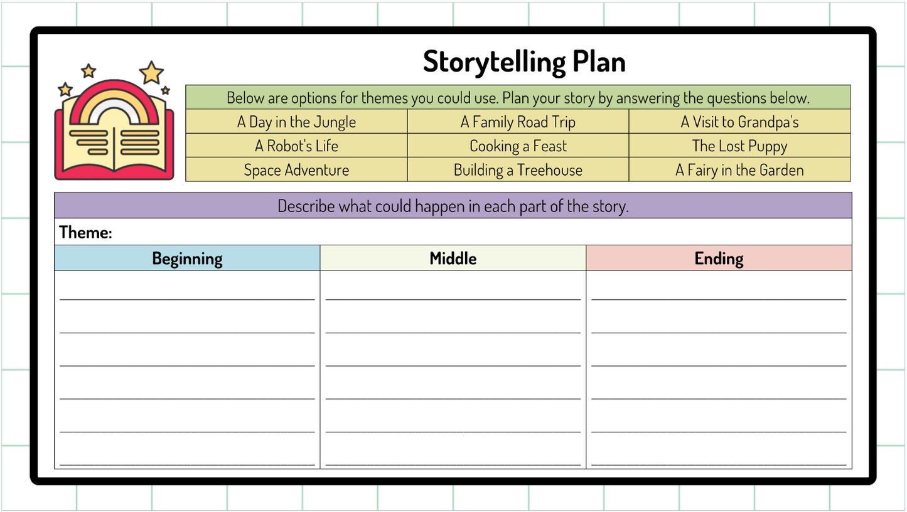Image resolution: width=907 pixels, height=512 pixels.
Task: Select the "A Day in the Jungle" theme
Action: pos(296,122)
